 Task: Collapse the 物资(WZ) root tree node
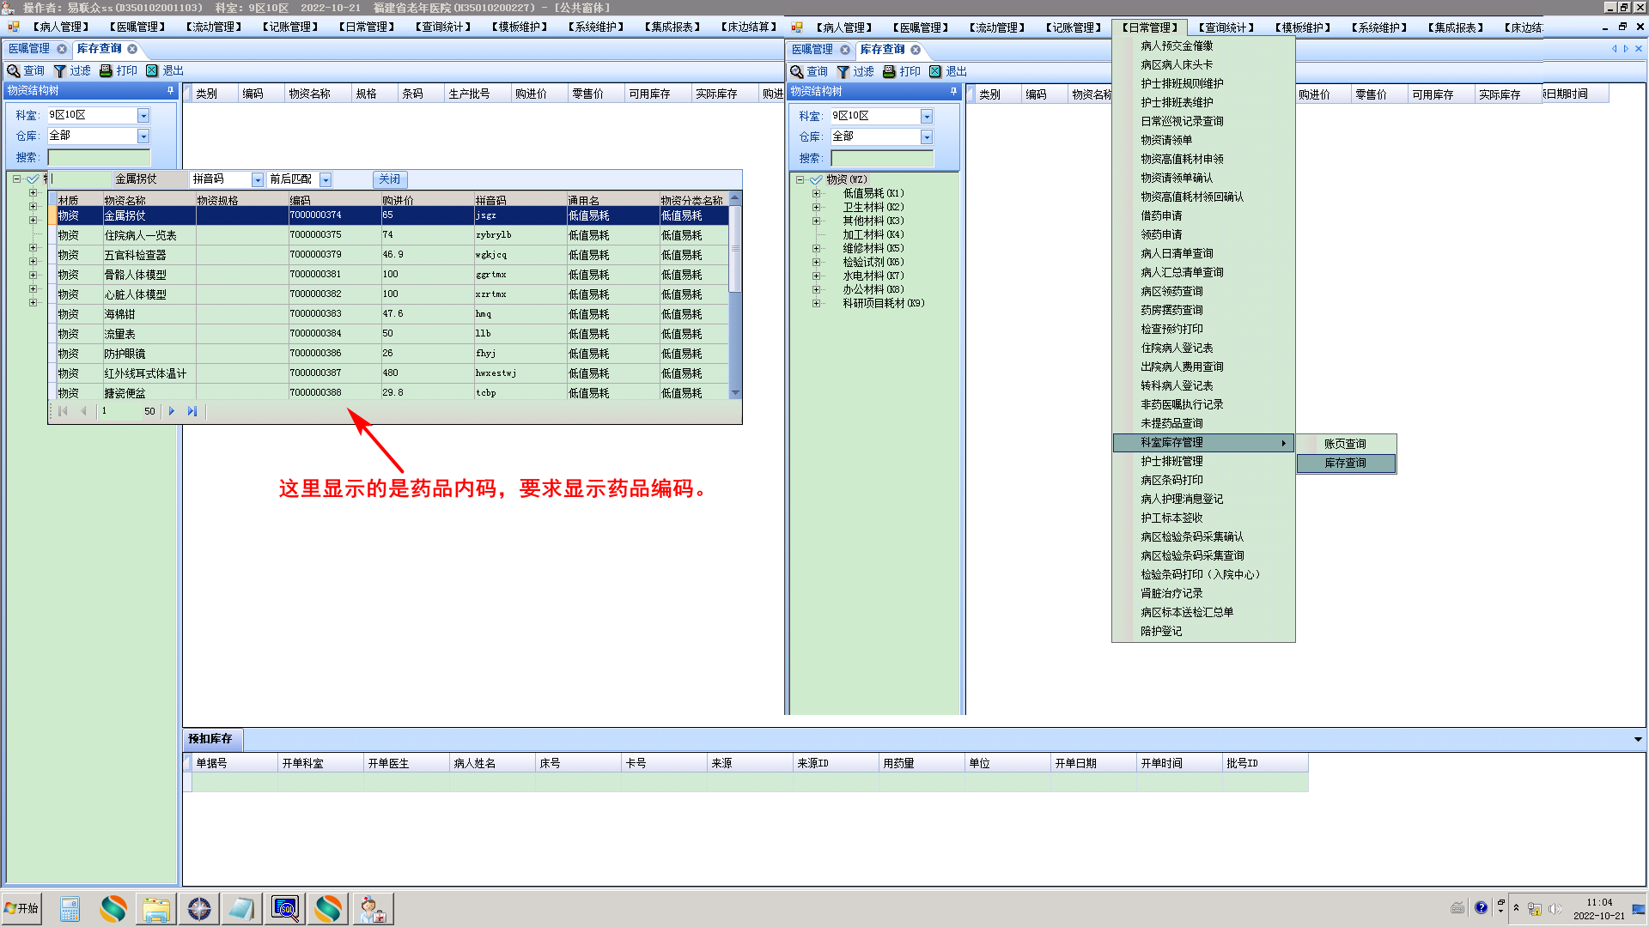(800, 179)
